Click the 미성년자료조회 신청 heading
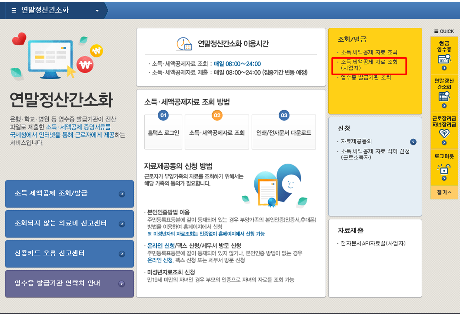 coord(171,272)
